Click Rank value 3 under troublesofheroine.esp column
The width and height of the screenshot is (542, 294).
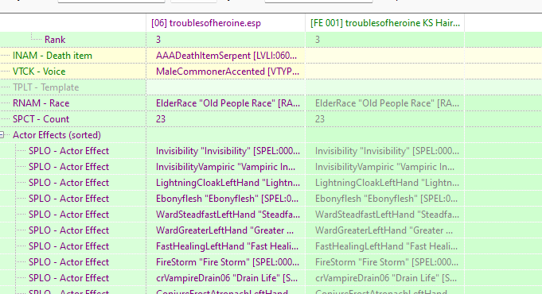click(158, 40)
